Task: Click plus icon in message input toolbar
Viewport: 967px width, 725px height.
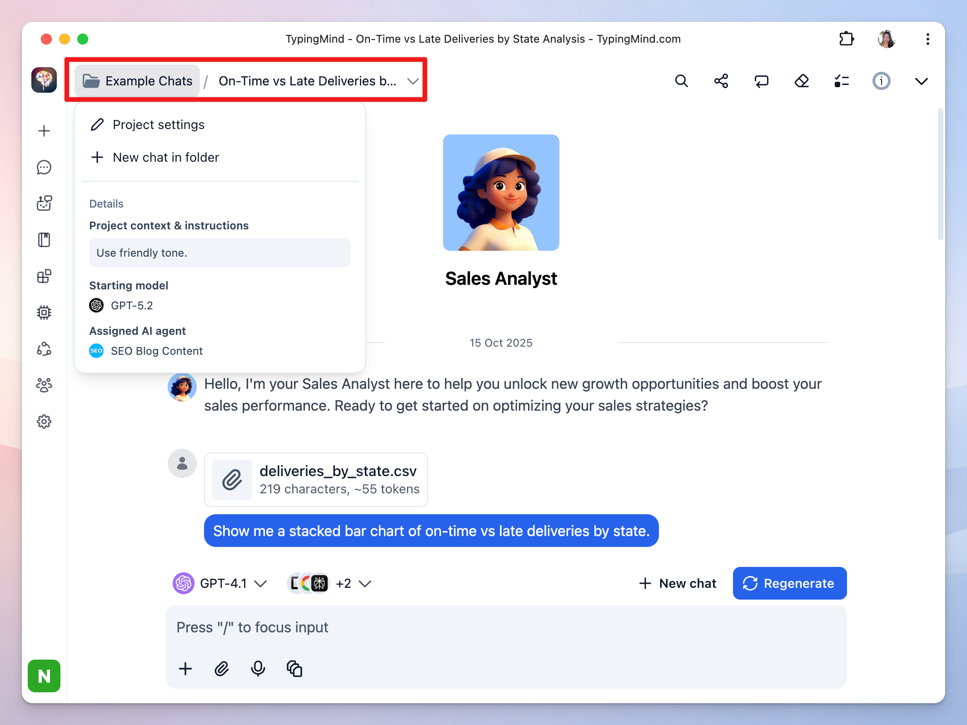Action: (185, 669)
